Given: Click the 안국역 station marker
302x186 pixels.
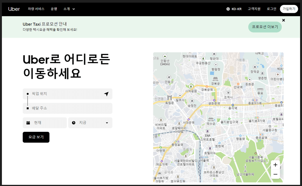Looking at the screenshot, I should (238, 84).
